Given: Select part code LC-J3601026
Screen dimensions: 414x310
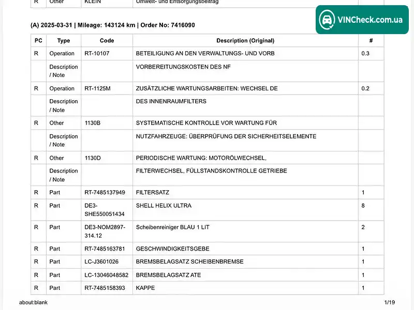Looking at the screenshot, I should 101,262.
